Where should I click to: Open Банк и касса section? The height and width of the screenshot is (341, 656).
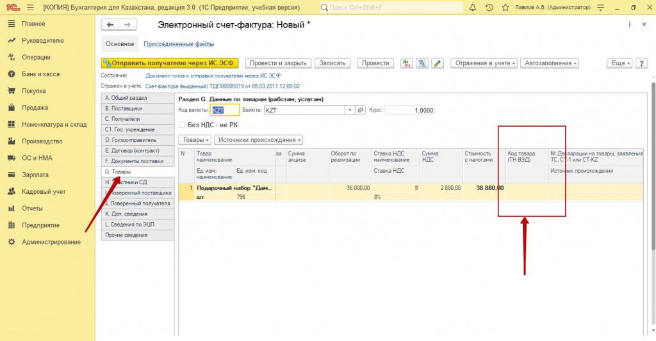coord(40,74)
